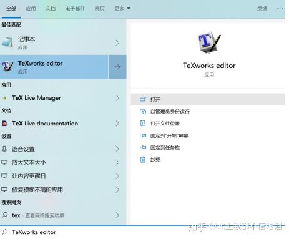This screenshot has width=289, height=239.
Task: Expand the TeX Live Manager chevron
Action: 117,98
